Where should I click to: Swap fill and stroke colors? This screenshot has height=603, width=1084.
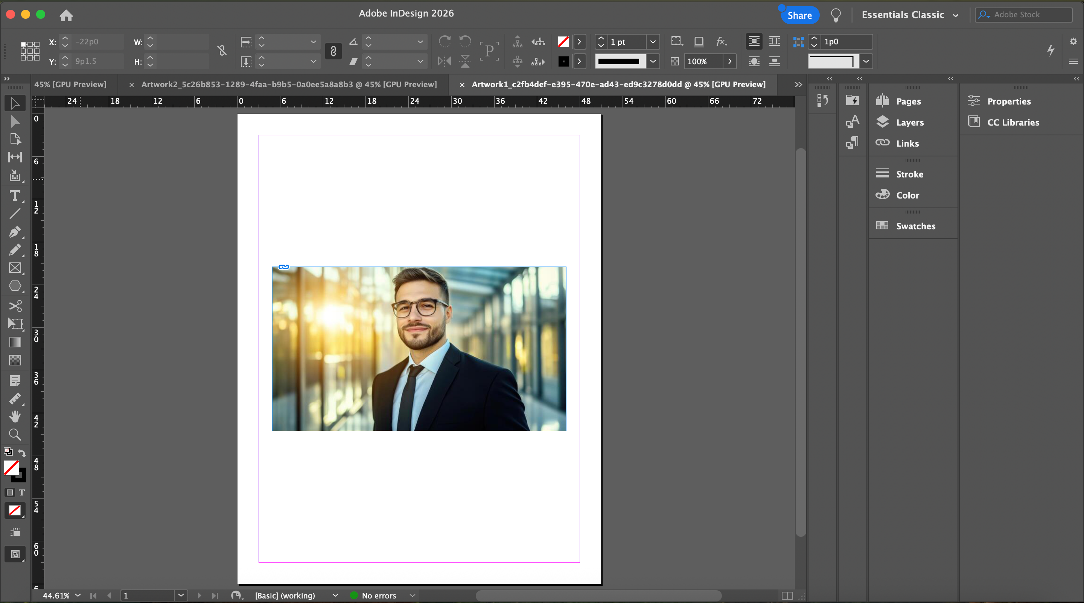tap(22, 453)
